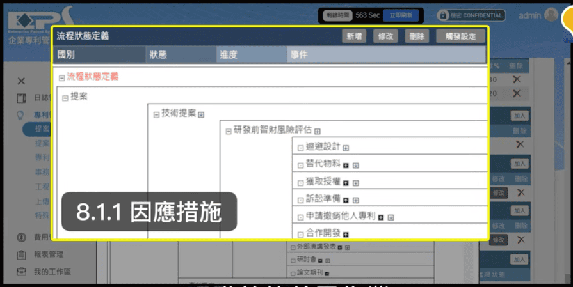Click the plus icon right of 技術提案

pyautogui.click(x=201, y=114)
